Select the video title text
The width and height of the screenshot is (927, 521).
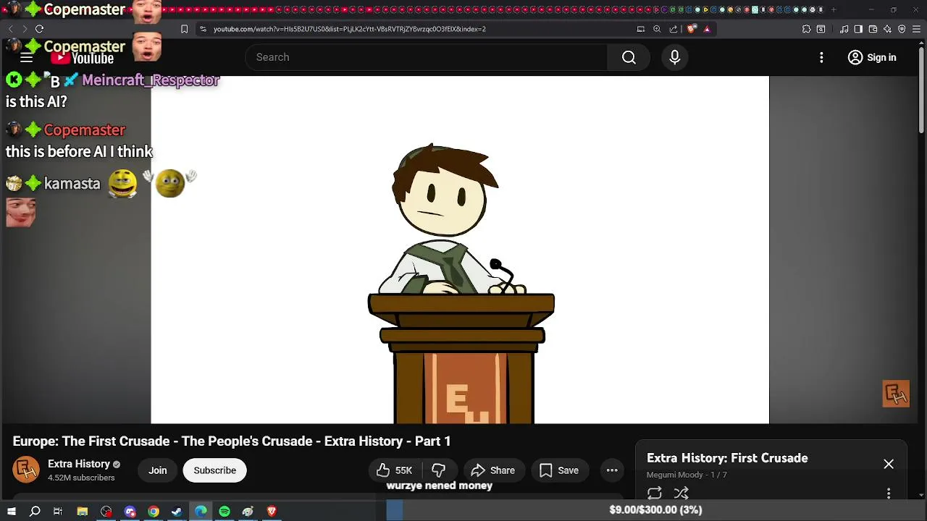232,441
